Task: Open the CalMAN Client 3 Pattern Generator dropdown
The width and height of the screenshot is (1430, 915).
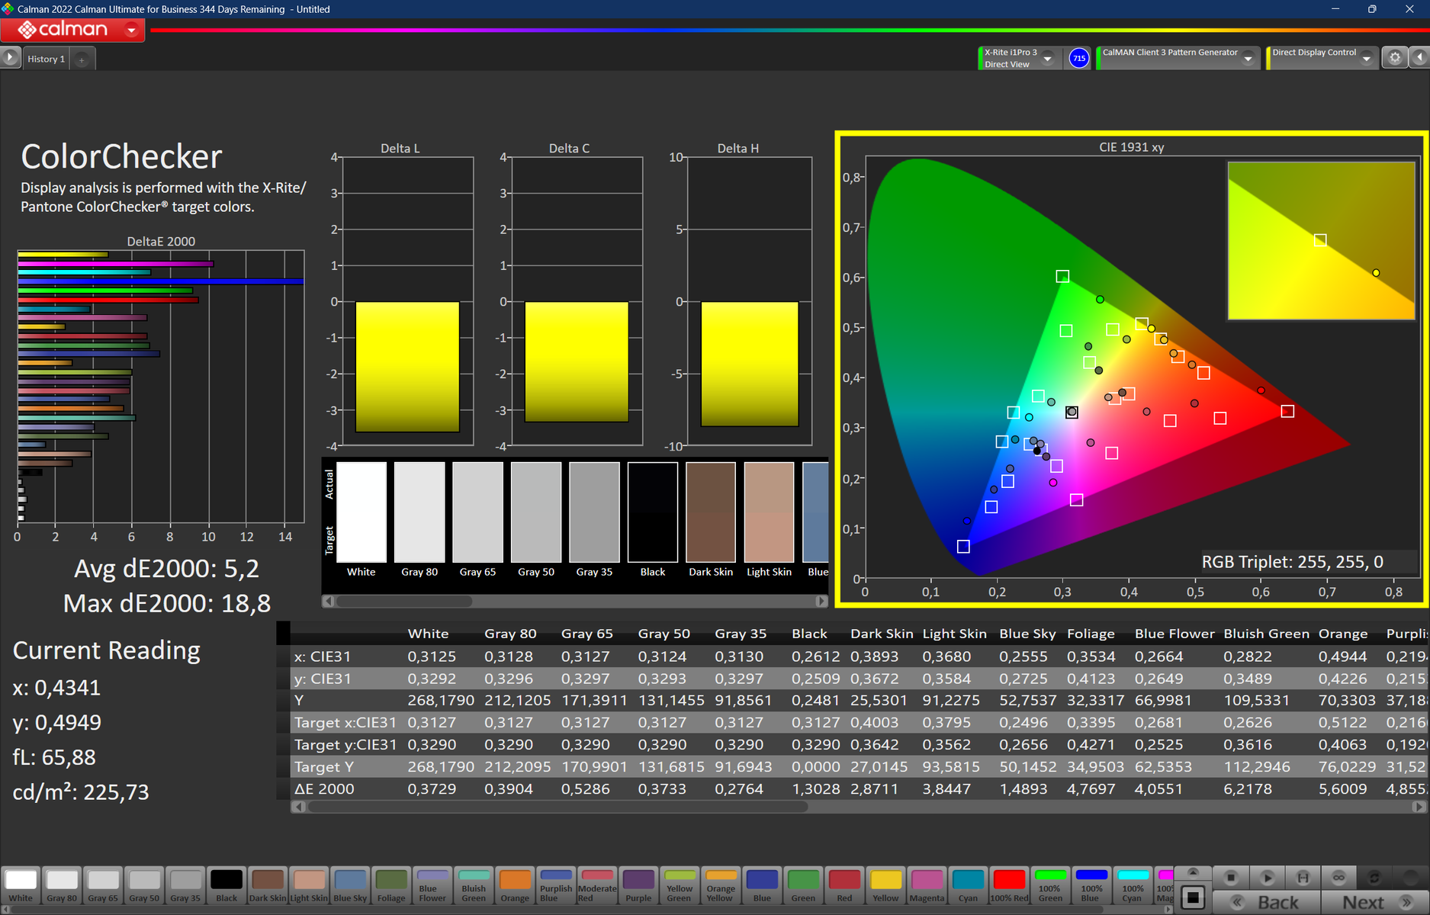Action: 1248,59
